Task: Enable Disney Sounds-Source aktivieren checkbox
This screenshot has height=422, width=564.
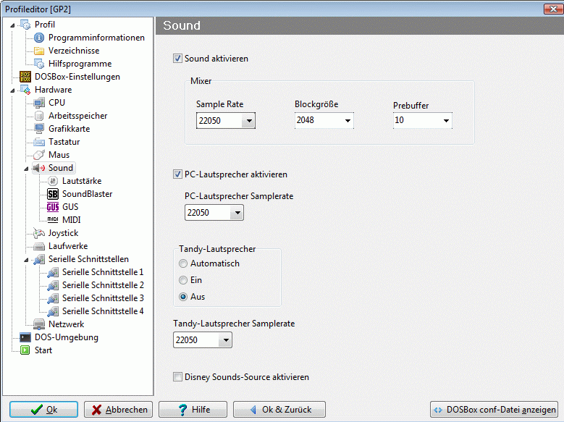Action: [x=177, y=377]
